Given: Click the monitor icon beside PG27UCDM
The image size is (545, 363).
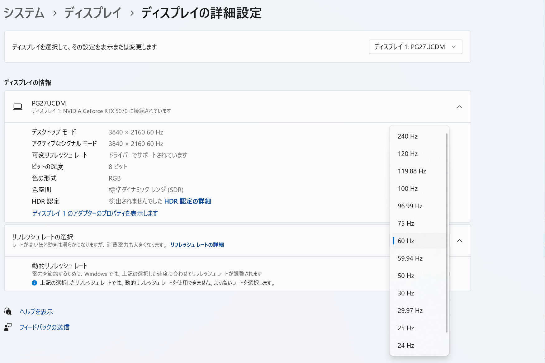Looking at the screenshot, I should (x=18, y=107).
